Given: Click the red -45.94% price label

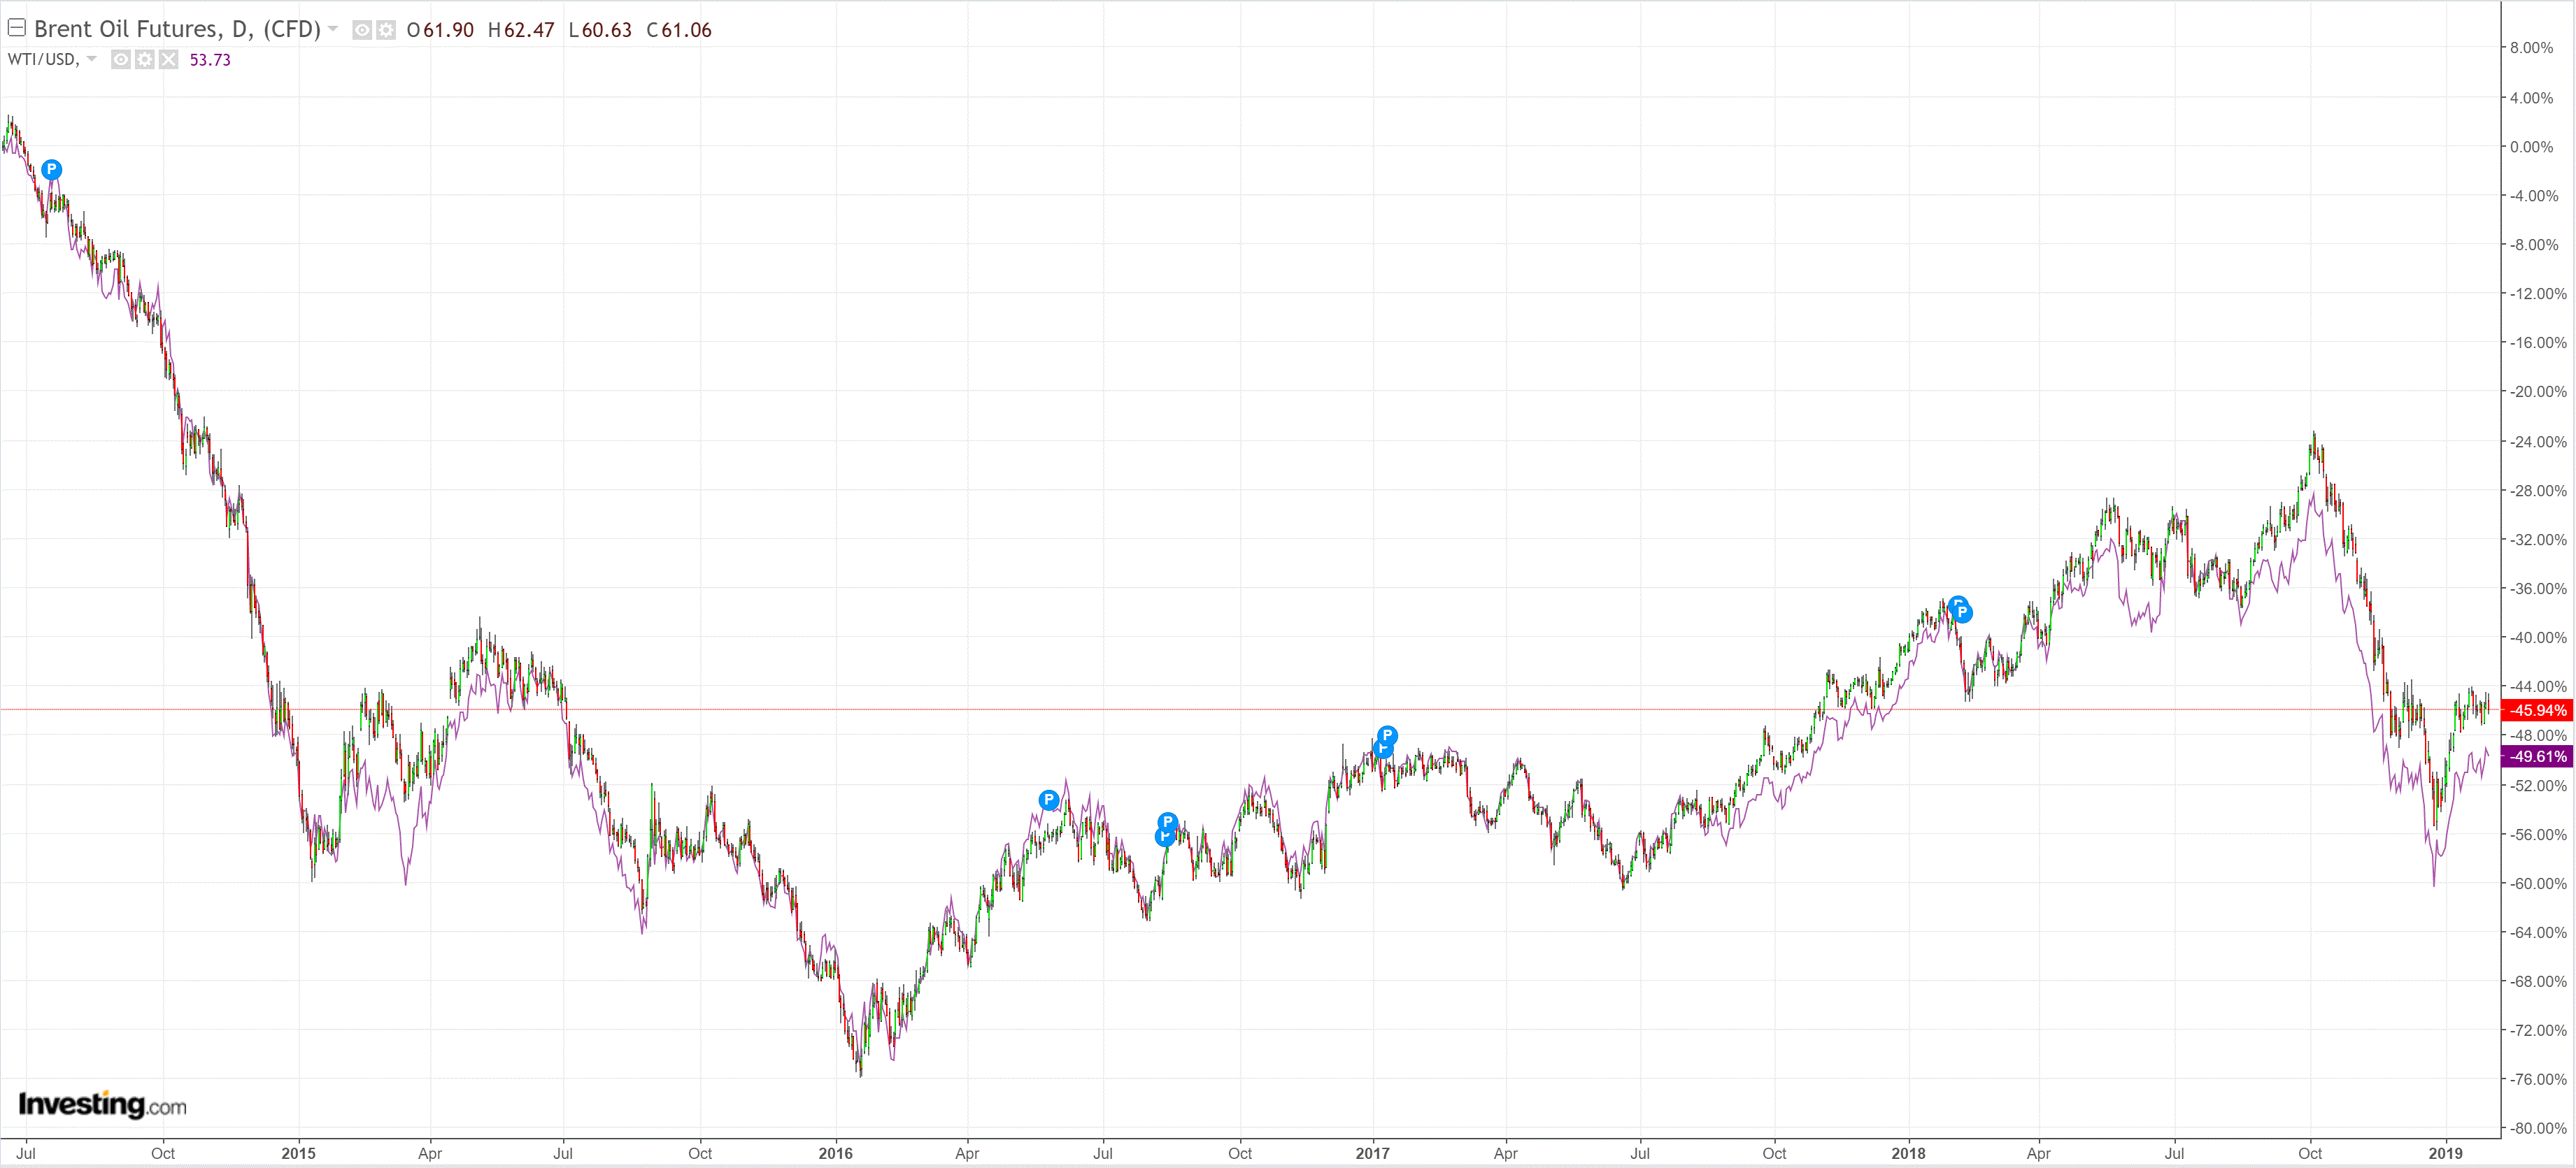Looking at the screenshot, I should tap(2538, 710).
